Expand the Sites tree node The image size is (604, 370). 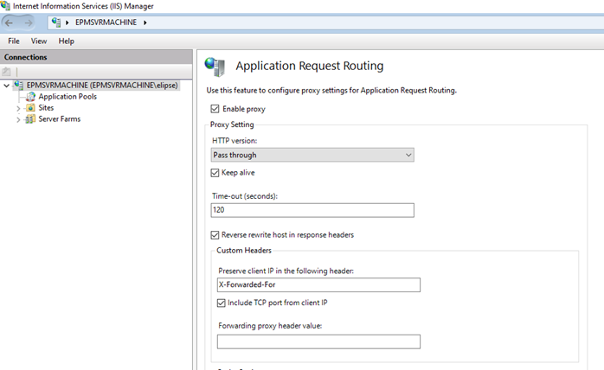[x=18, y=109]
